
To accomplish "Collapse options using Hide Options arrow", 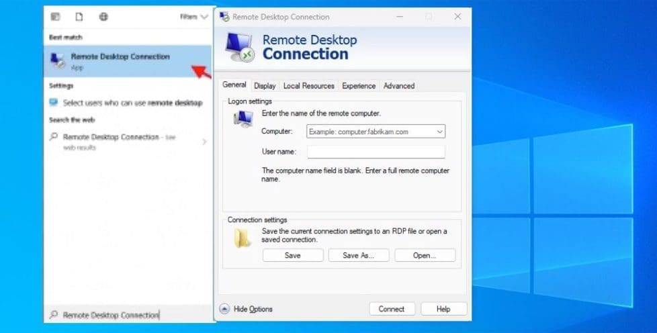I will (224, 309).
